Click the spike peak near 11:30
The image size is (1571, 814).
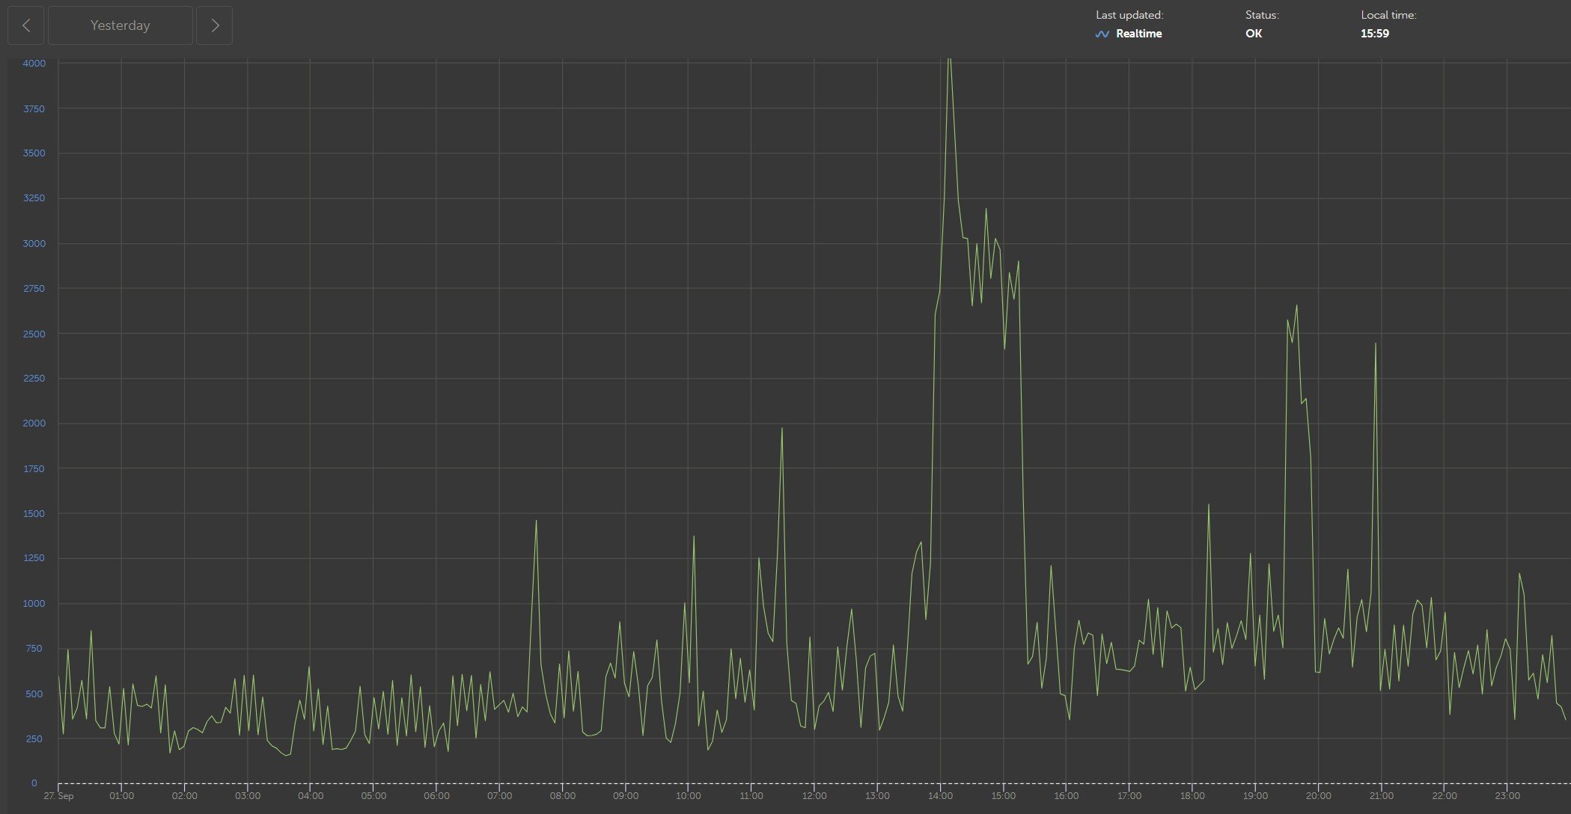click(781, 429)
